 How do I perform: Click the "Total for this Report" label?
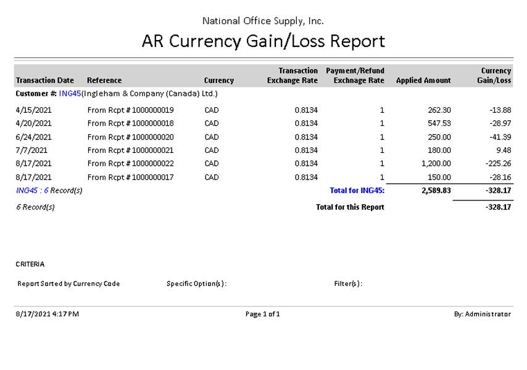point(350,207)
